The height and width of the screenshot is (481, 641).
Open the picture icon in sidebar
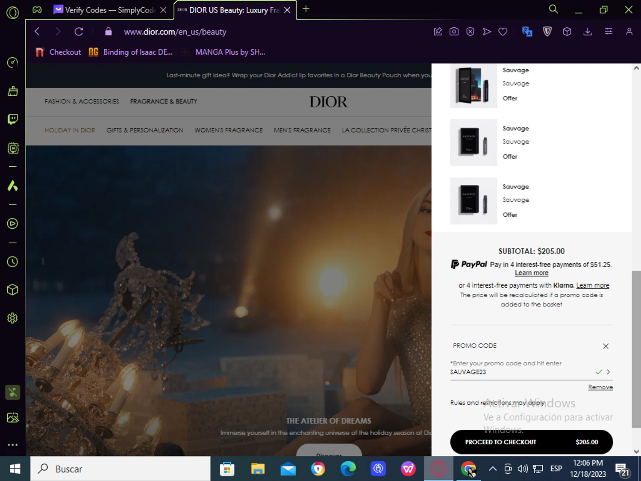click(13, 417)
